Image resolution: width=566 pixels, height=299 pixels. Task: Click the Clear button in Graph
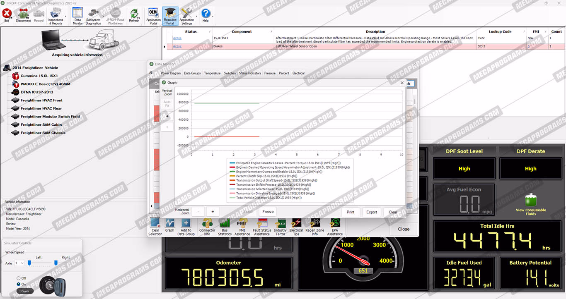pos(393,212)
